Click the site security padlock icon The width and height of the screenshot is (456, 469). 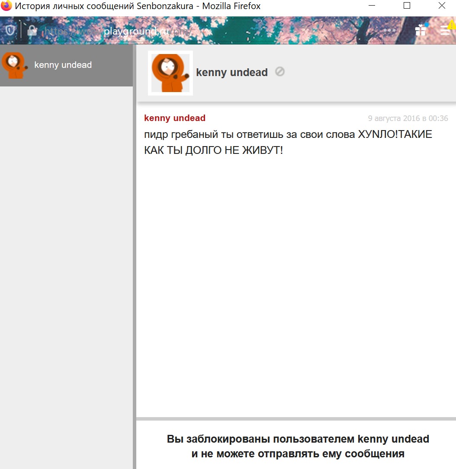click(x=32, y=30)
